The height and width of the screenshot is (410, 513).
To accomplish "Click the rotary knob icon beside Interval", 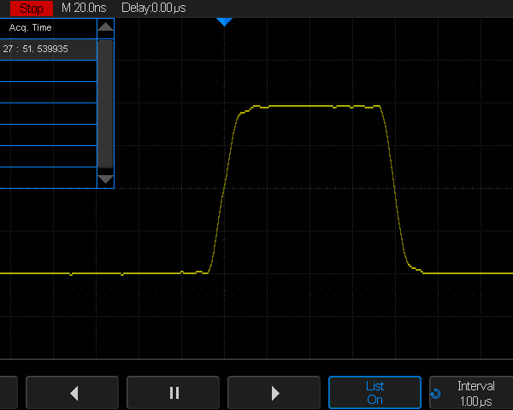I will (x=436, y=395).
